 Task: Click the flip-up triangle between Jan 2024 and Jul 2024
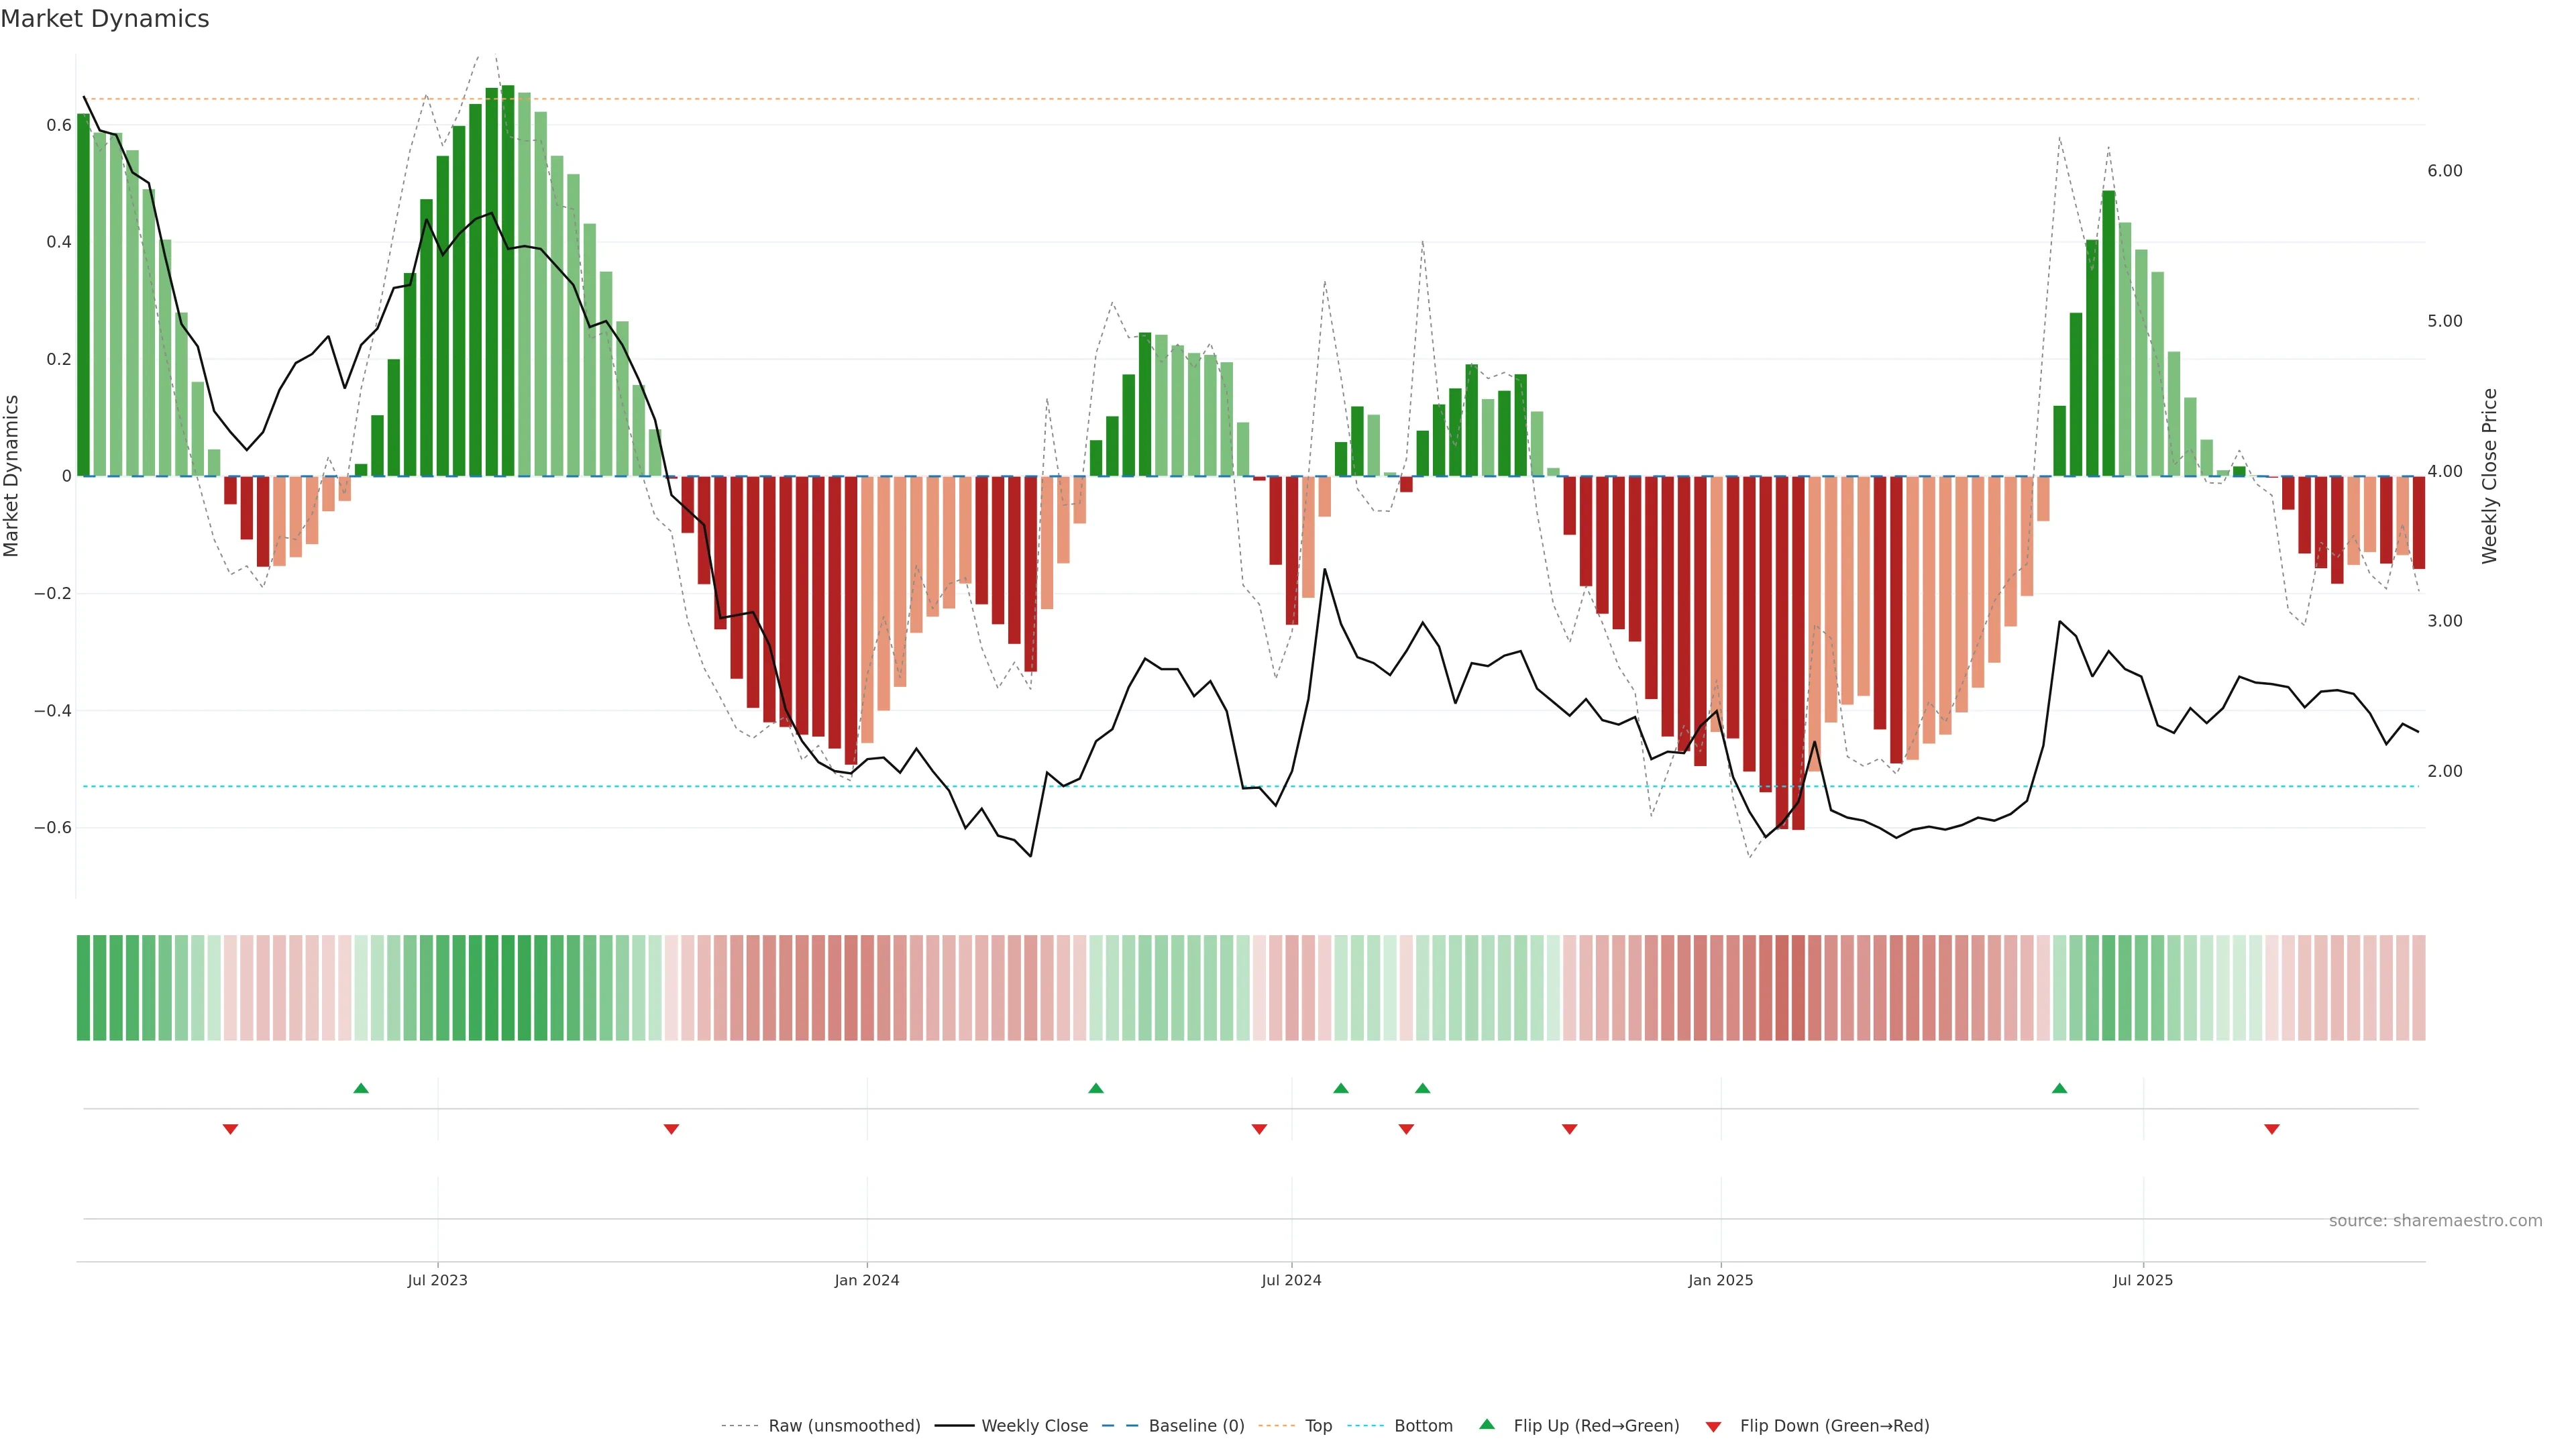[x=1096, y=1088]
